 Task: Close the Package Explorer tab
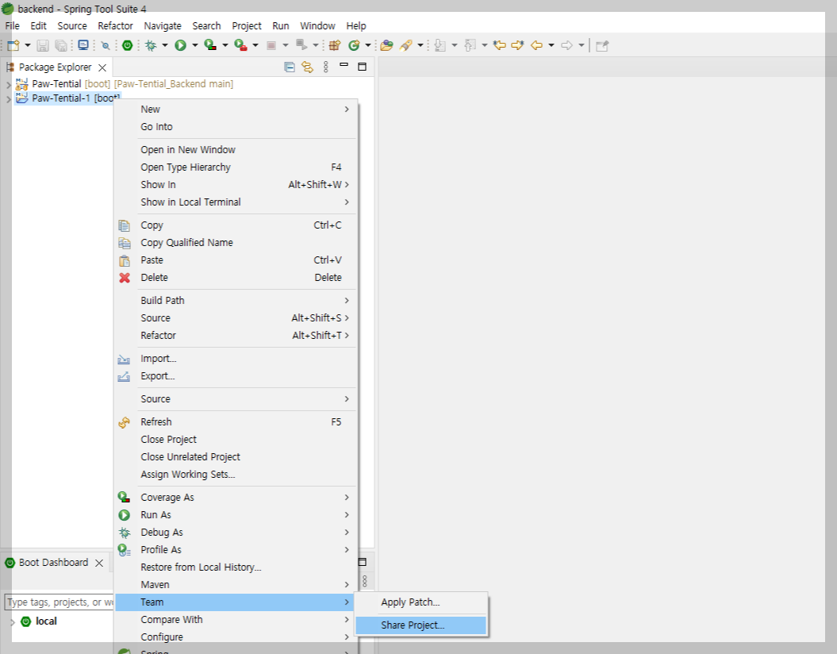tap(102, 67)
